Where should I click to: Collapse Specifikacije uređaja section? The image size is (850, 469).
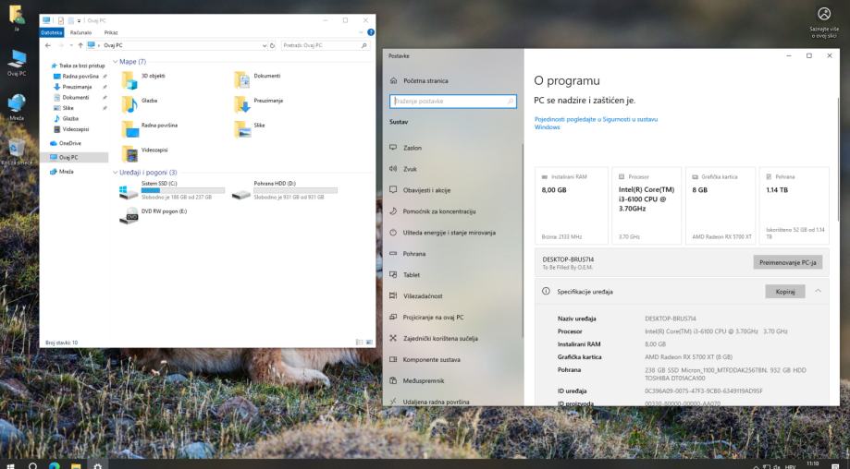point(818,291)
